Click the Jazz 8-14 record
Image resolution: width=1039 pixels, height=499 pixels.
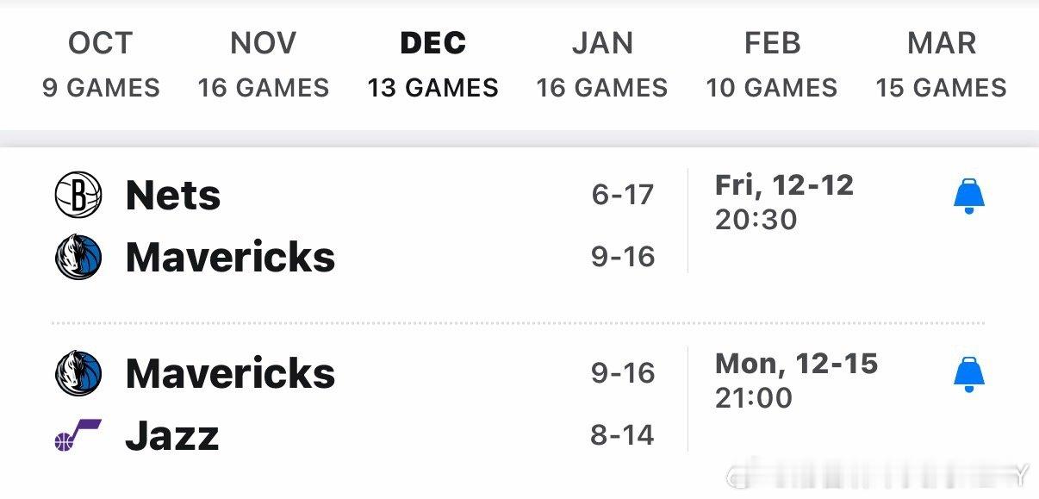(623, 436)
